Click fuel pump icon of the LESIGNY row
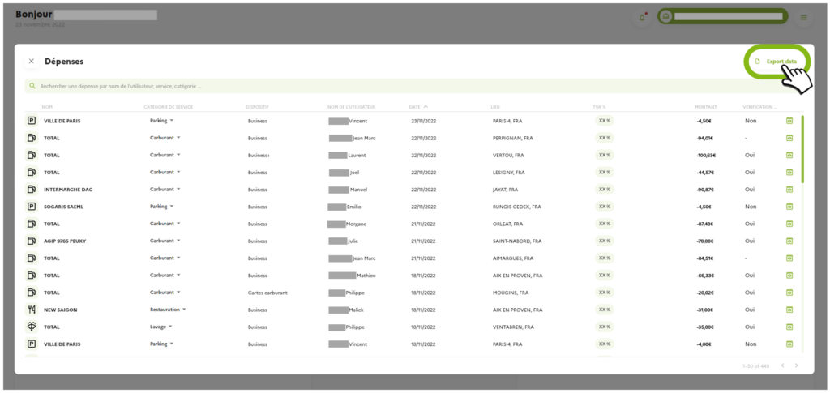This screenshot has width=830, height=393. tap(32, 173)
